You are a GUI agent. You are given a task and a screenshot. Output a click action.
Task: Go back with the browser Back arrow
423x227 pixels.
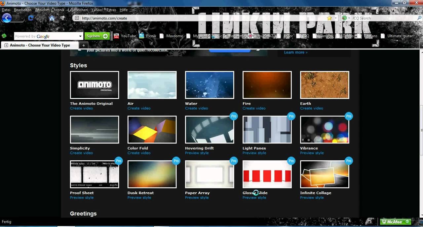click(x=7, y=18)
